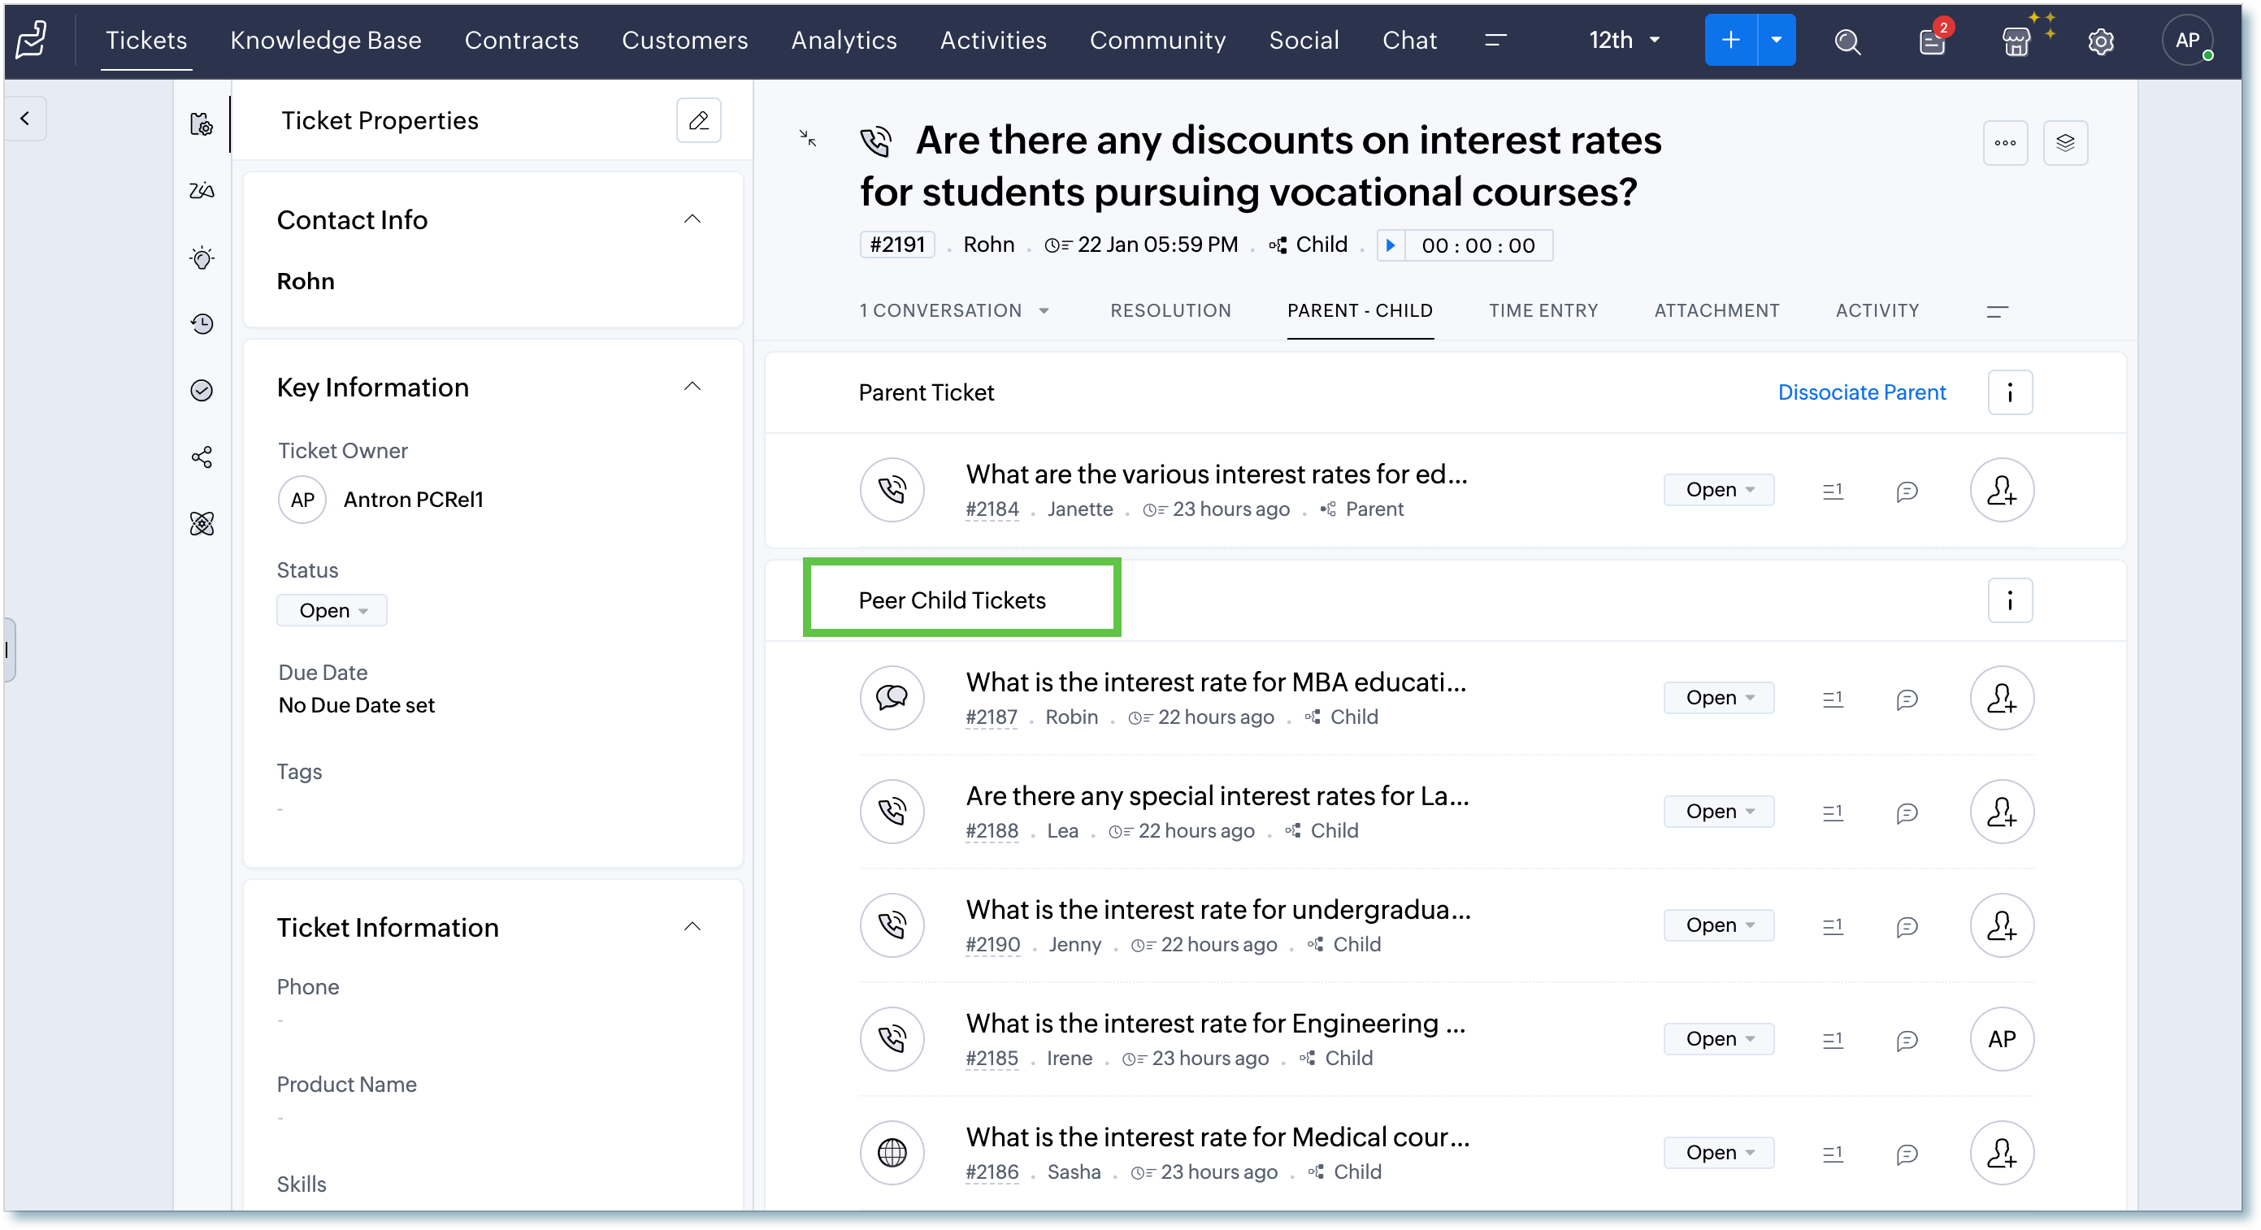The image size is (2261, 1230).
Task: Click the share icon in left sidebar
Action: (x=202, y=457)
